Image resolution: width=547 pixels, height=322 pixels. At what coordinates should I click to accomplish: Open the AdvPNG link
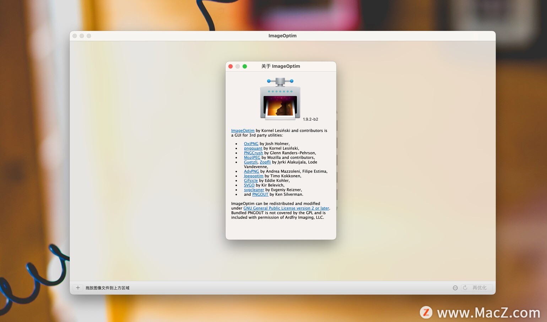251,171
